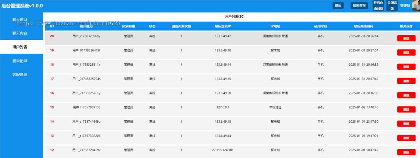
Task: Click 手机 platform in ID 15 row
Action: coord(321,107)
